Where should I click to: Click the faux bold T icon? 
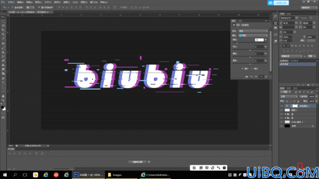(284, 46)
